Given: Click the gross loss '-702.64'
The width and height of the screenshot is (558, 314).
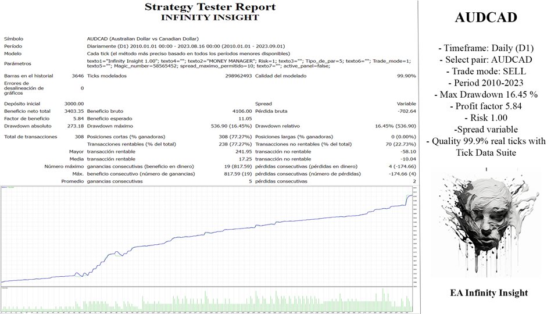Looking at the screenshot, I should [x=407, y=111].
